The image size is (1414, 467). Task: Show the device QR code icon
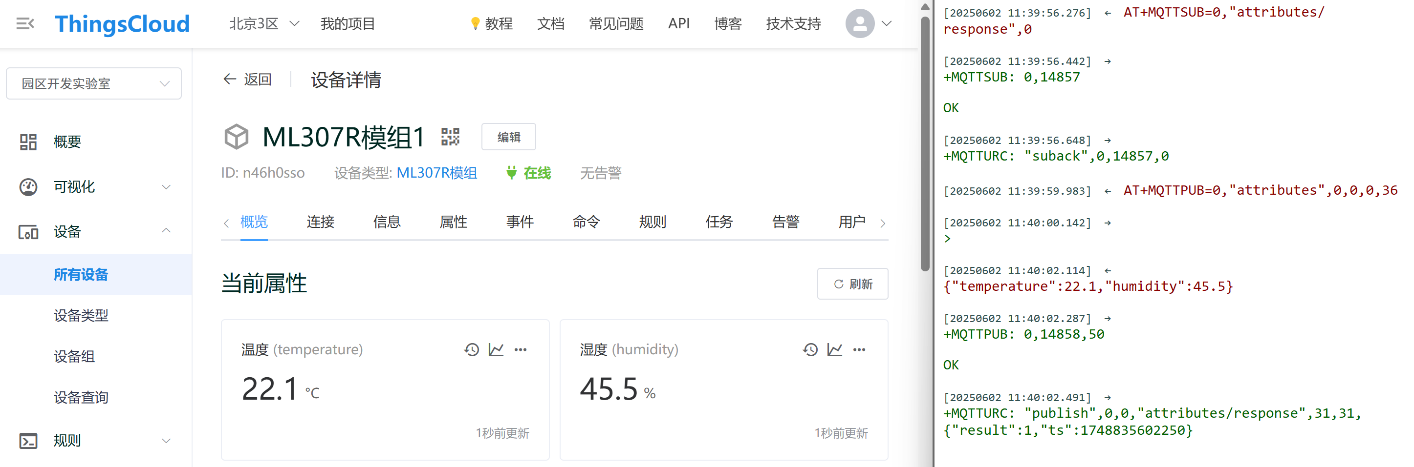click(451, 137)
